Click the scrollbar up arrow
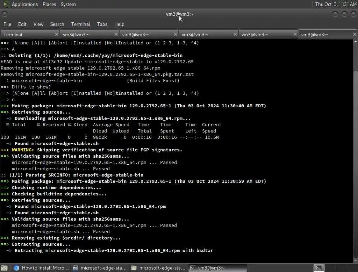The image size is (358, 272). 356,42
